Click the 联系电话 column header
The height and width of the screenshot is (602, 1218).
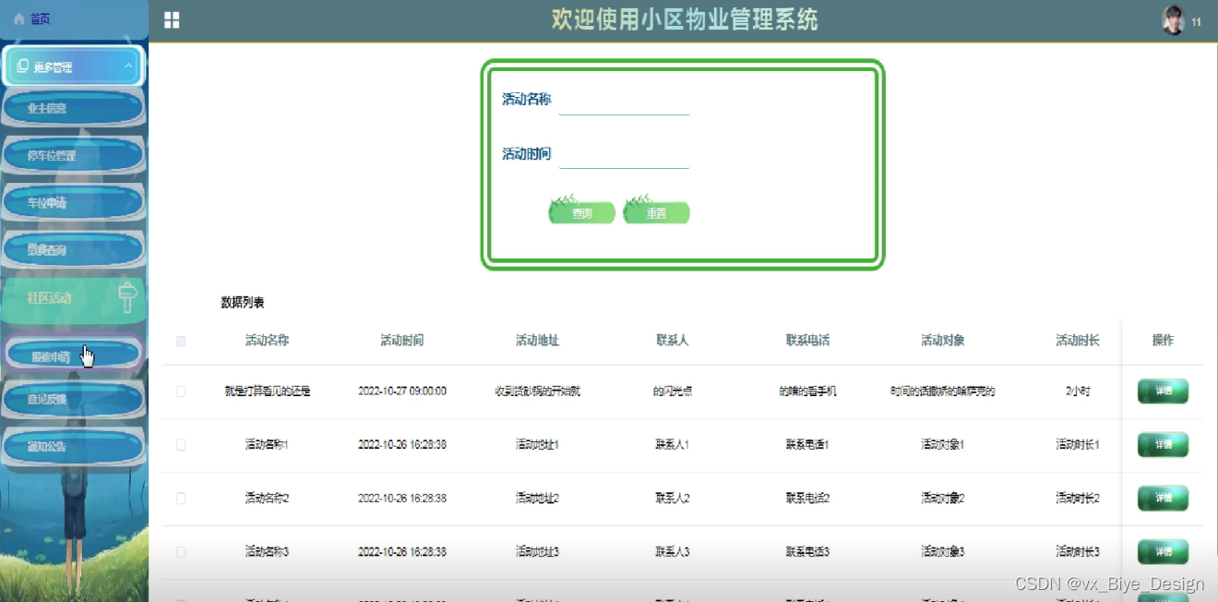click(807, 341)
